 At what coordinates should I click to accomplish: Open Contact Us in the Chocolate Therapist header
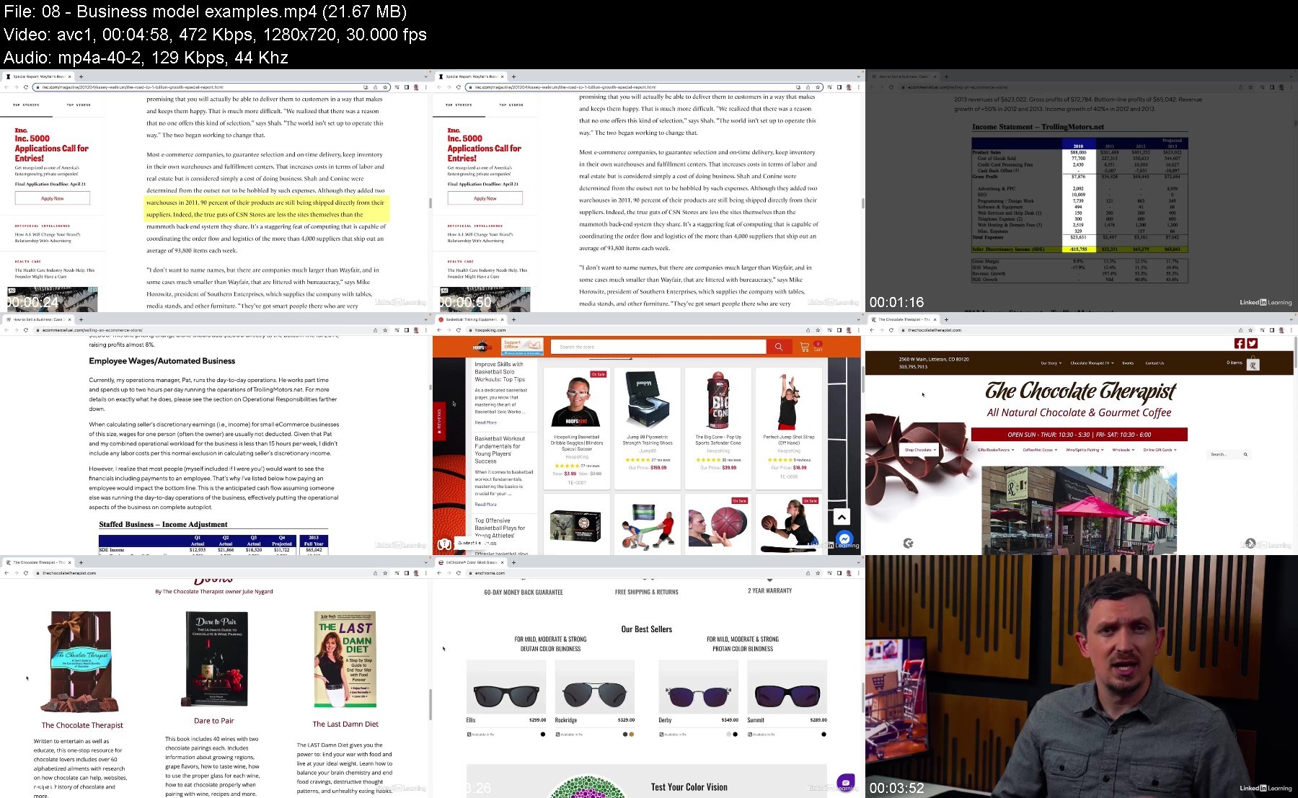pos(1154,363)
